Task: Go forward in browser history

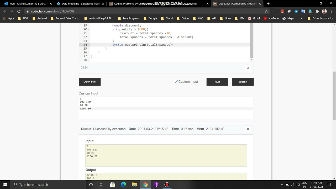Action: (x=12, y=11)
